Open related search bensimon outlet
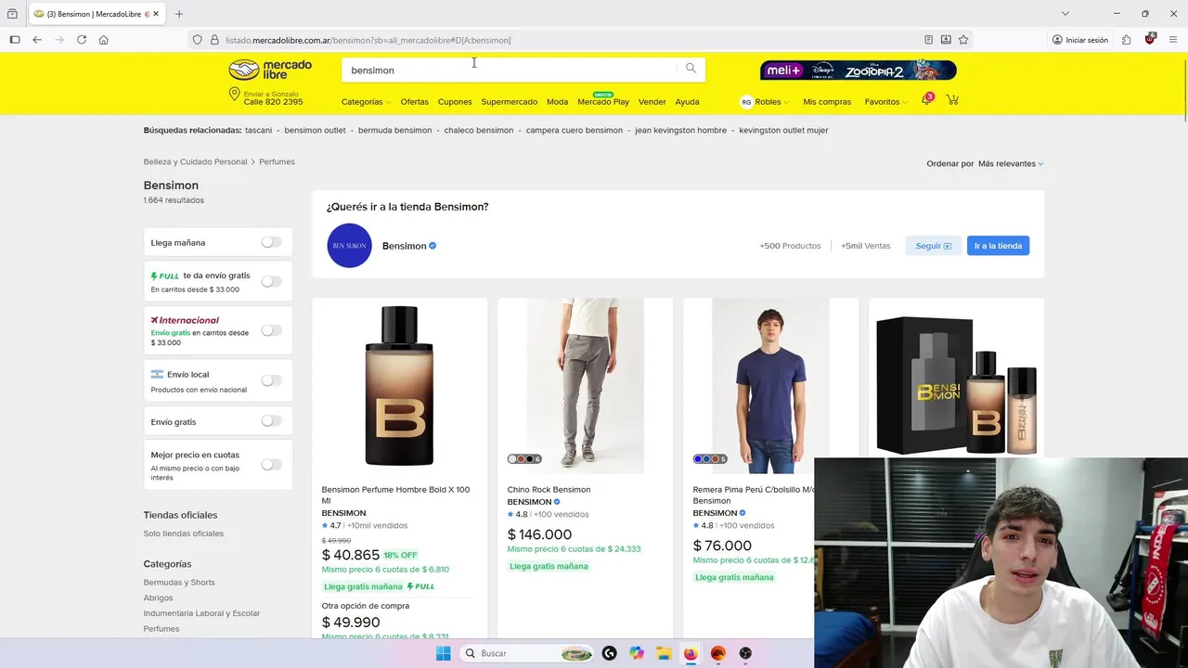Screen dimensions: 1188x668 pos(315,131)
